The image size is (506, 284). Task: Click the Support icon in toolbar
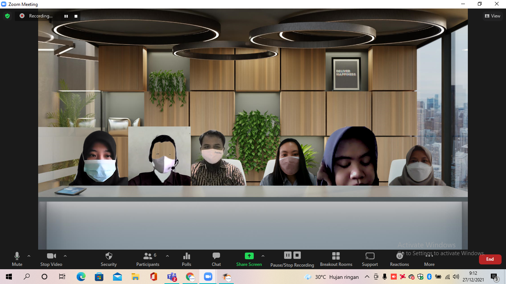(x=370, y=259)
